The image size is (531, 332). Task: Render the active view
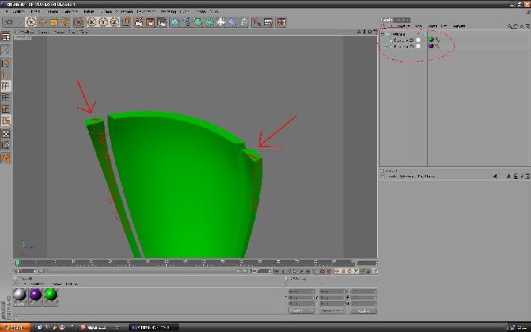point(139,22)
